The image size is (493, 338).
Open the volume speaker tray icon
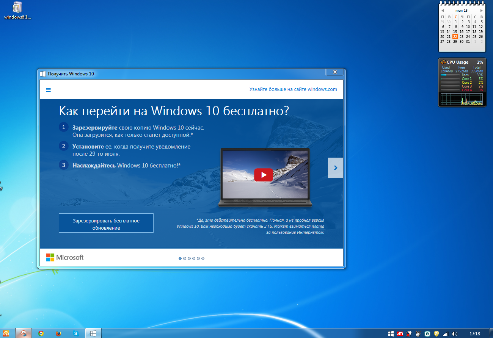[x=455, y=334]
